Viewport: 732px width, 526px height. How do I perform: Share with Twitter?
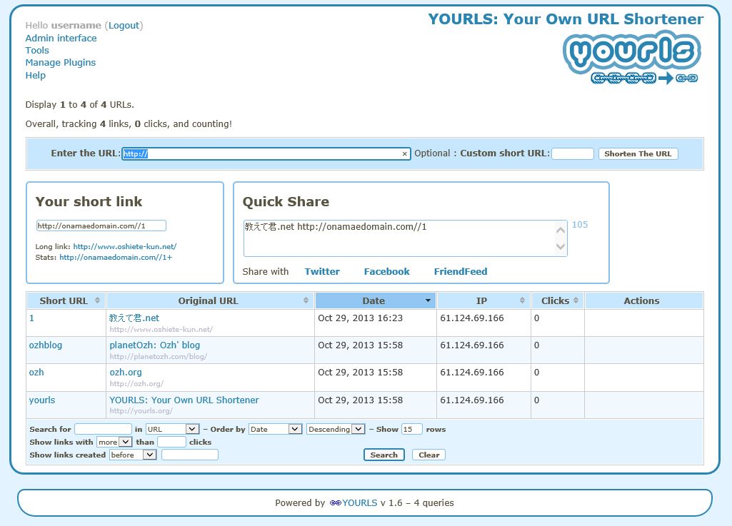coord(322,272)
